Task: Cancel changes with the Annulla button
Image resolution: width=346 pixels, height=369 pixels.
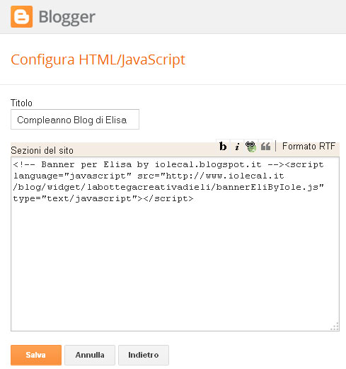Action: coord(90,355)
